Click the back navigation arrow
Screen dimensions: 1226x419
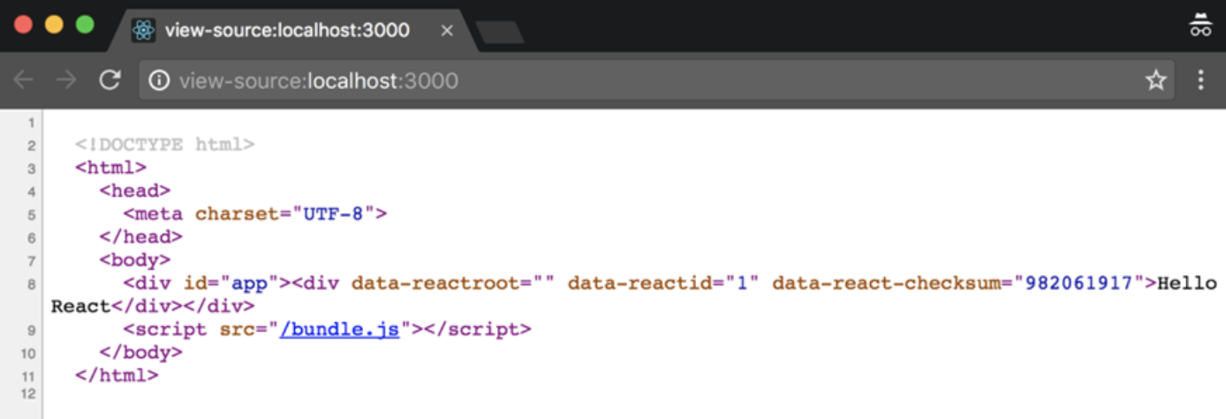tap(23, 80)
